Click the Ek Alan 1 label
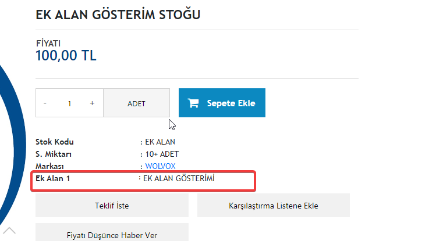The image size is (436, 241). [x=52, y=178]
